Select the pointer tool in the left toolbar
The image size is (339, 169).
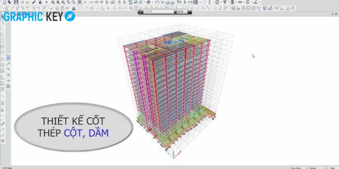[3, 17]
